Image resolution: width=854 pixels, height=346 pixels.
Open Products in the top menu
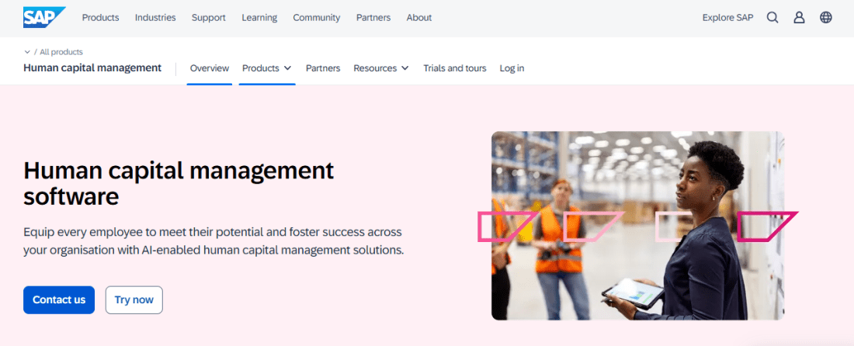[100, 17]
